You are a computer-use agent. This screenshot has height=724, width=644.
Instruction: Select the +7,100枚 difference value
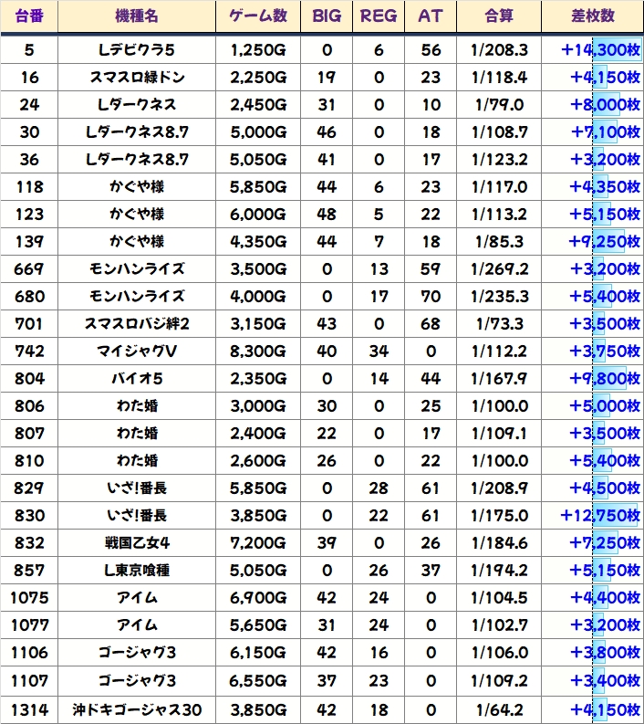click(606, 132)
